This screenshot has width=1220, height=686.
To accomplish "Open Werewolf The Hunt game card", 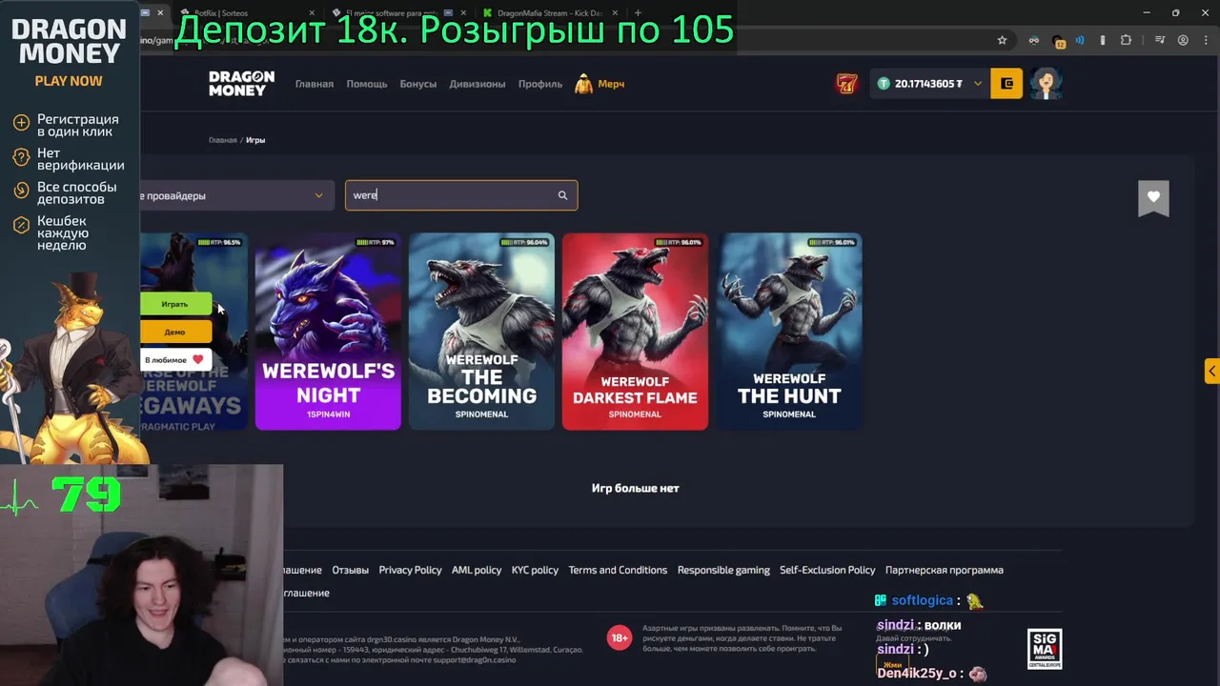I will (789, 331).
